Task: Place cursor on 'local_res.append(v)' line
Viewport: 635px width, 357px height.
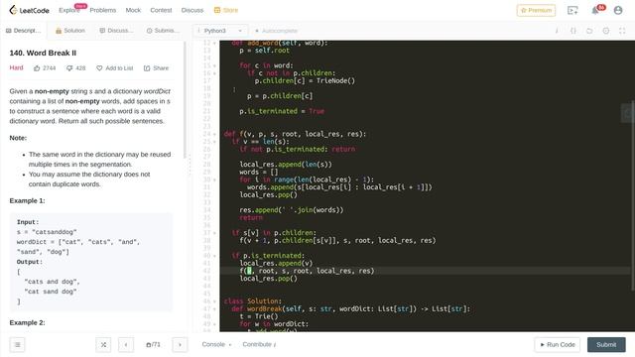Action: click(276, 264)
